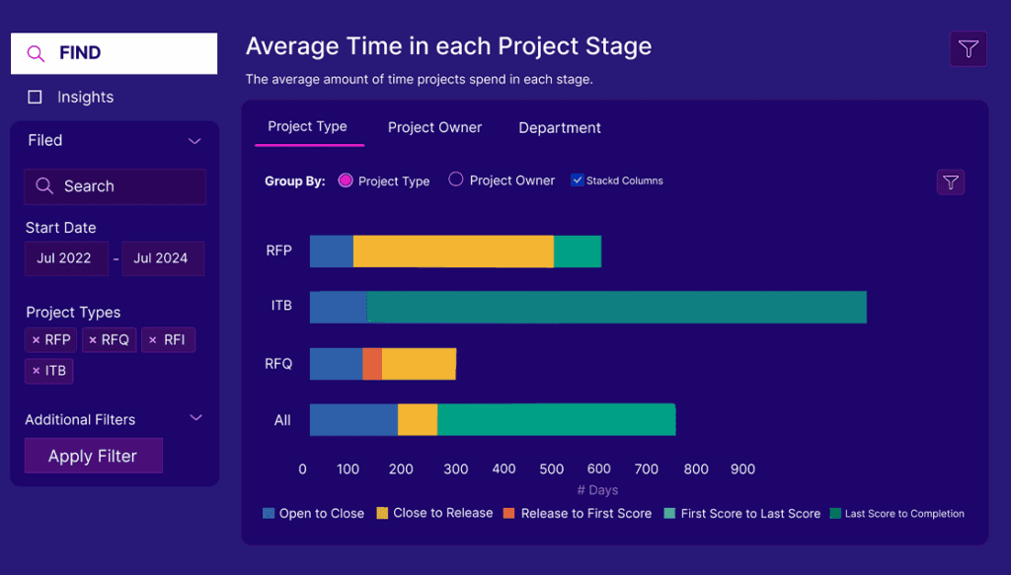Remove the RFQ project type tag
The image size is (1011, 575).
93,341
